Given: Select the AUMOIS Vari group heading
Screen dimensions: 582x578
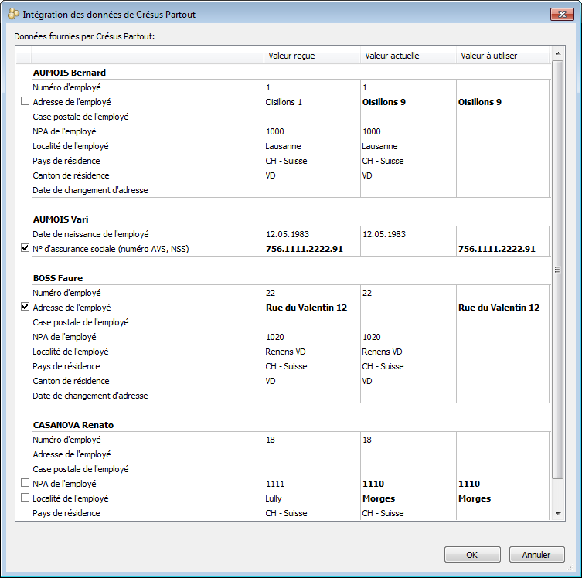Looking at the screenshot, I should click(61, 219).
